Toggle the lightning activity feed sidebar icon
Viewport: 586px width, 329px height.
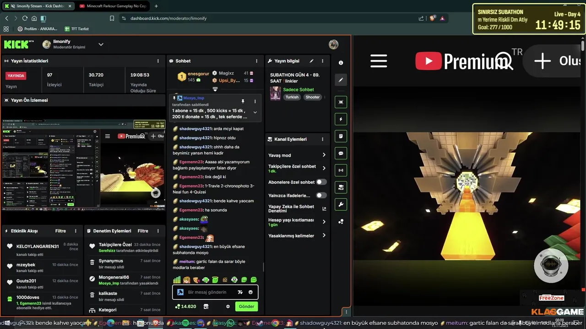pyautogui.click(x=341, y=119)
